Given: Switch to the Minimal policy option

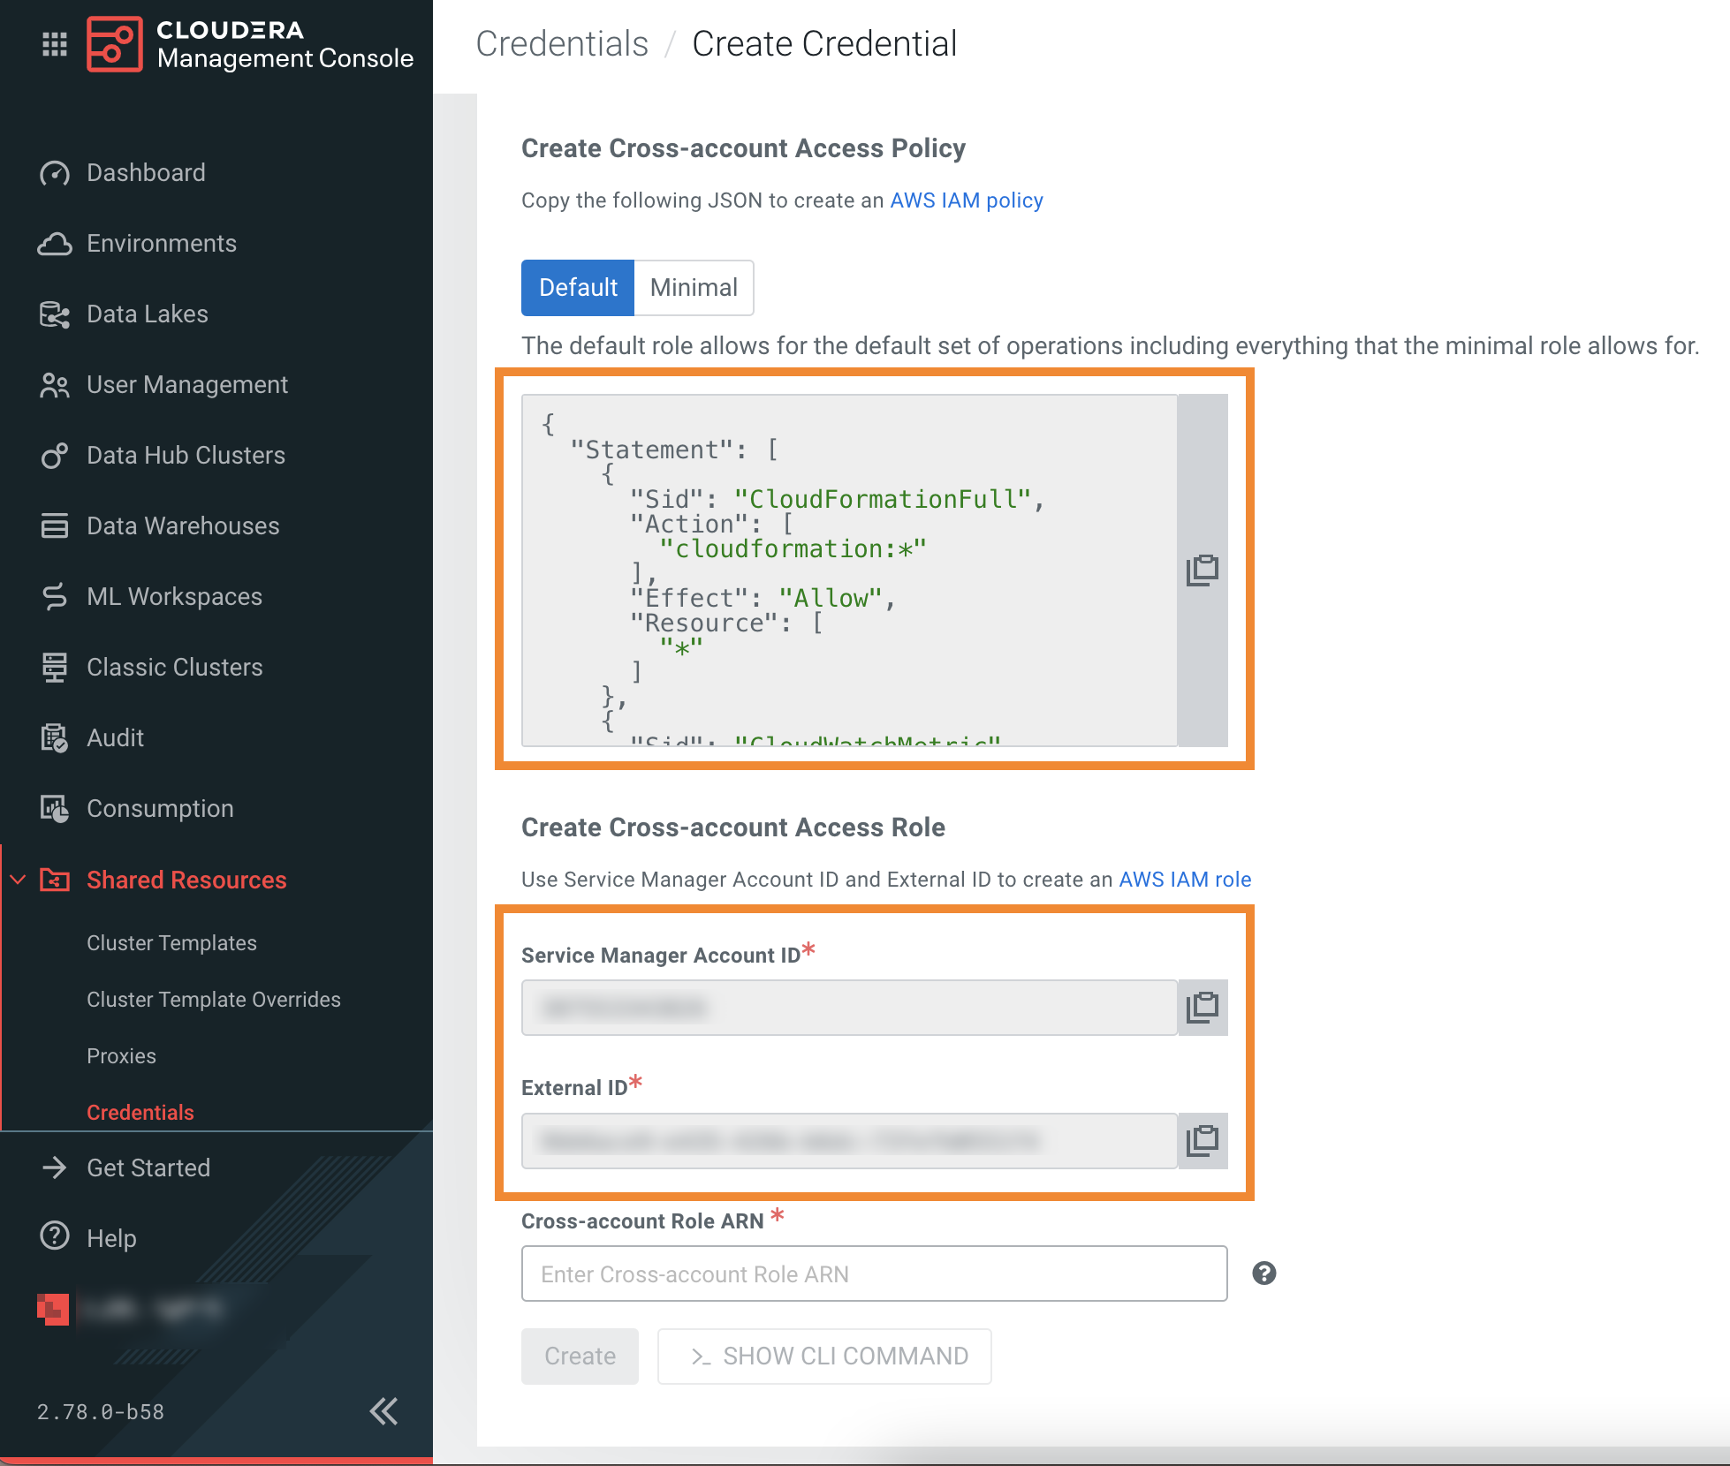Looking at the screenshot, I should pyautogui.click(x=694, y=288).
